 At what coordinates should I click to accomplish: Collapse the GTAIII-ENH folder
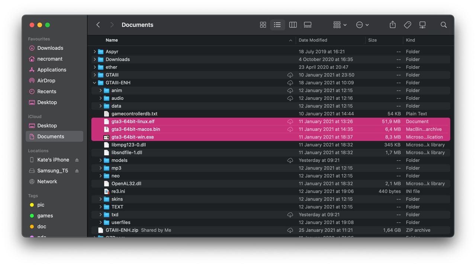[94, 83]
